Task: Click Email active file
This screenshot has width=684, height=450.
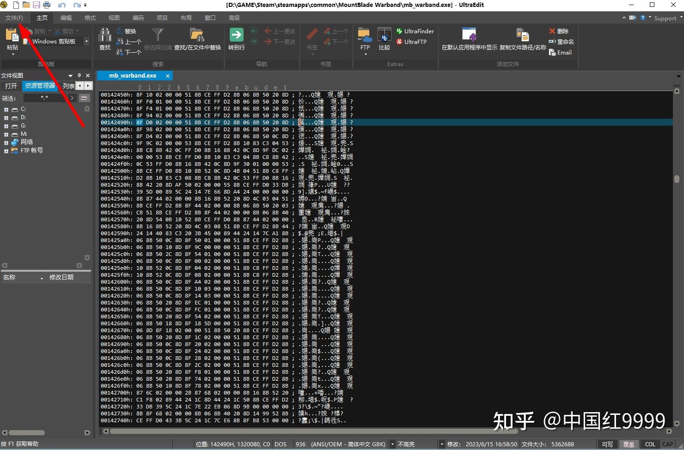Action: [x=560, y=52]
